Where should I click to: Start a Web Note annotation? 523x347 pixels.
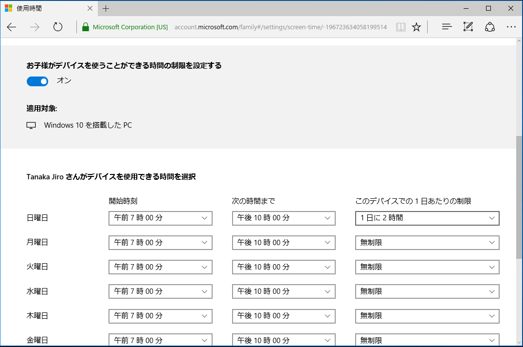click(x=468, y=27)
